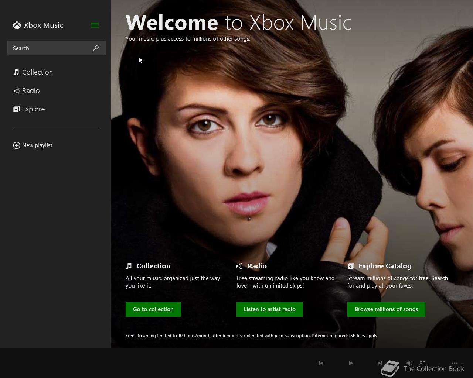Click the volume level 80 value

(x=422, y=363)
